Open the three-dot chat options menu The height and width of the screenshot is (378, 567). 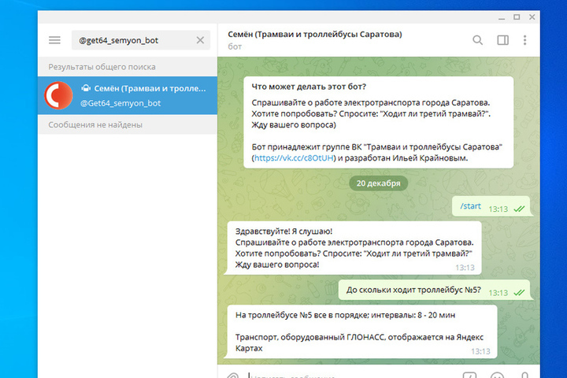coord(524,40)
